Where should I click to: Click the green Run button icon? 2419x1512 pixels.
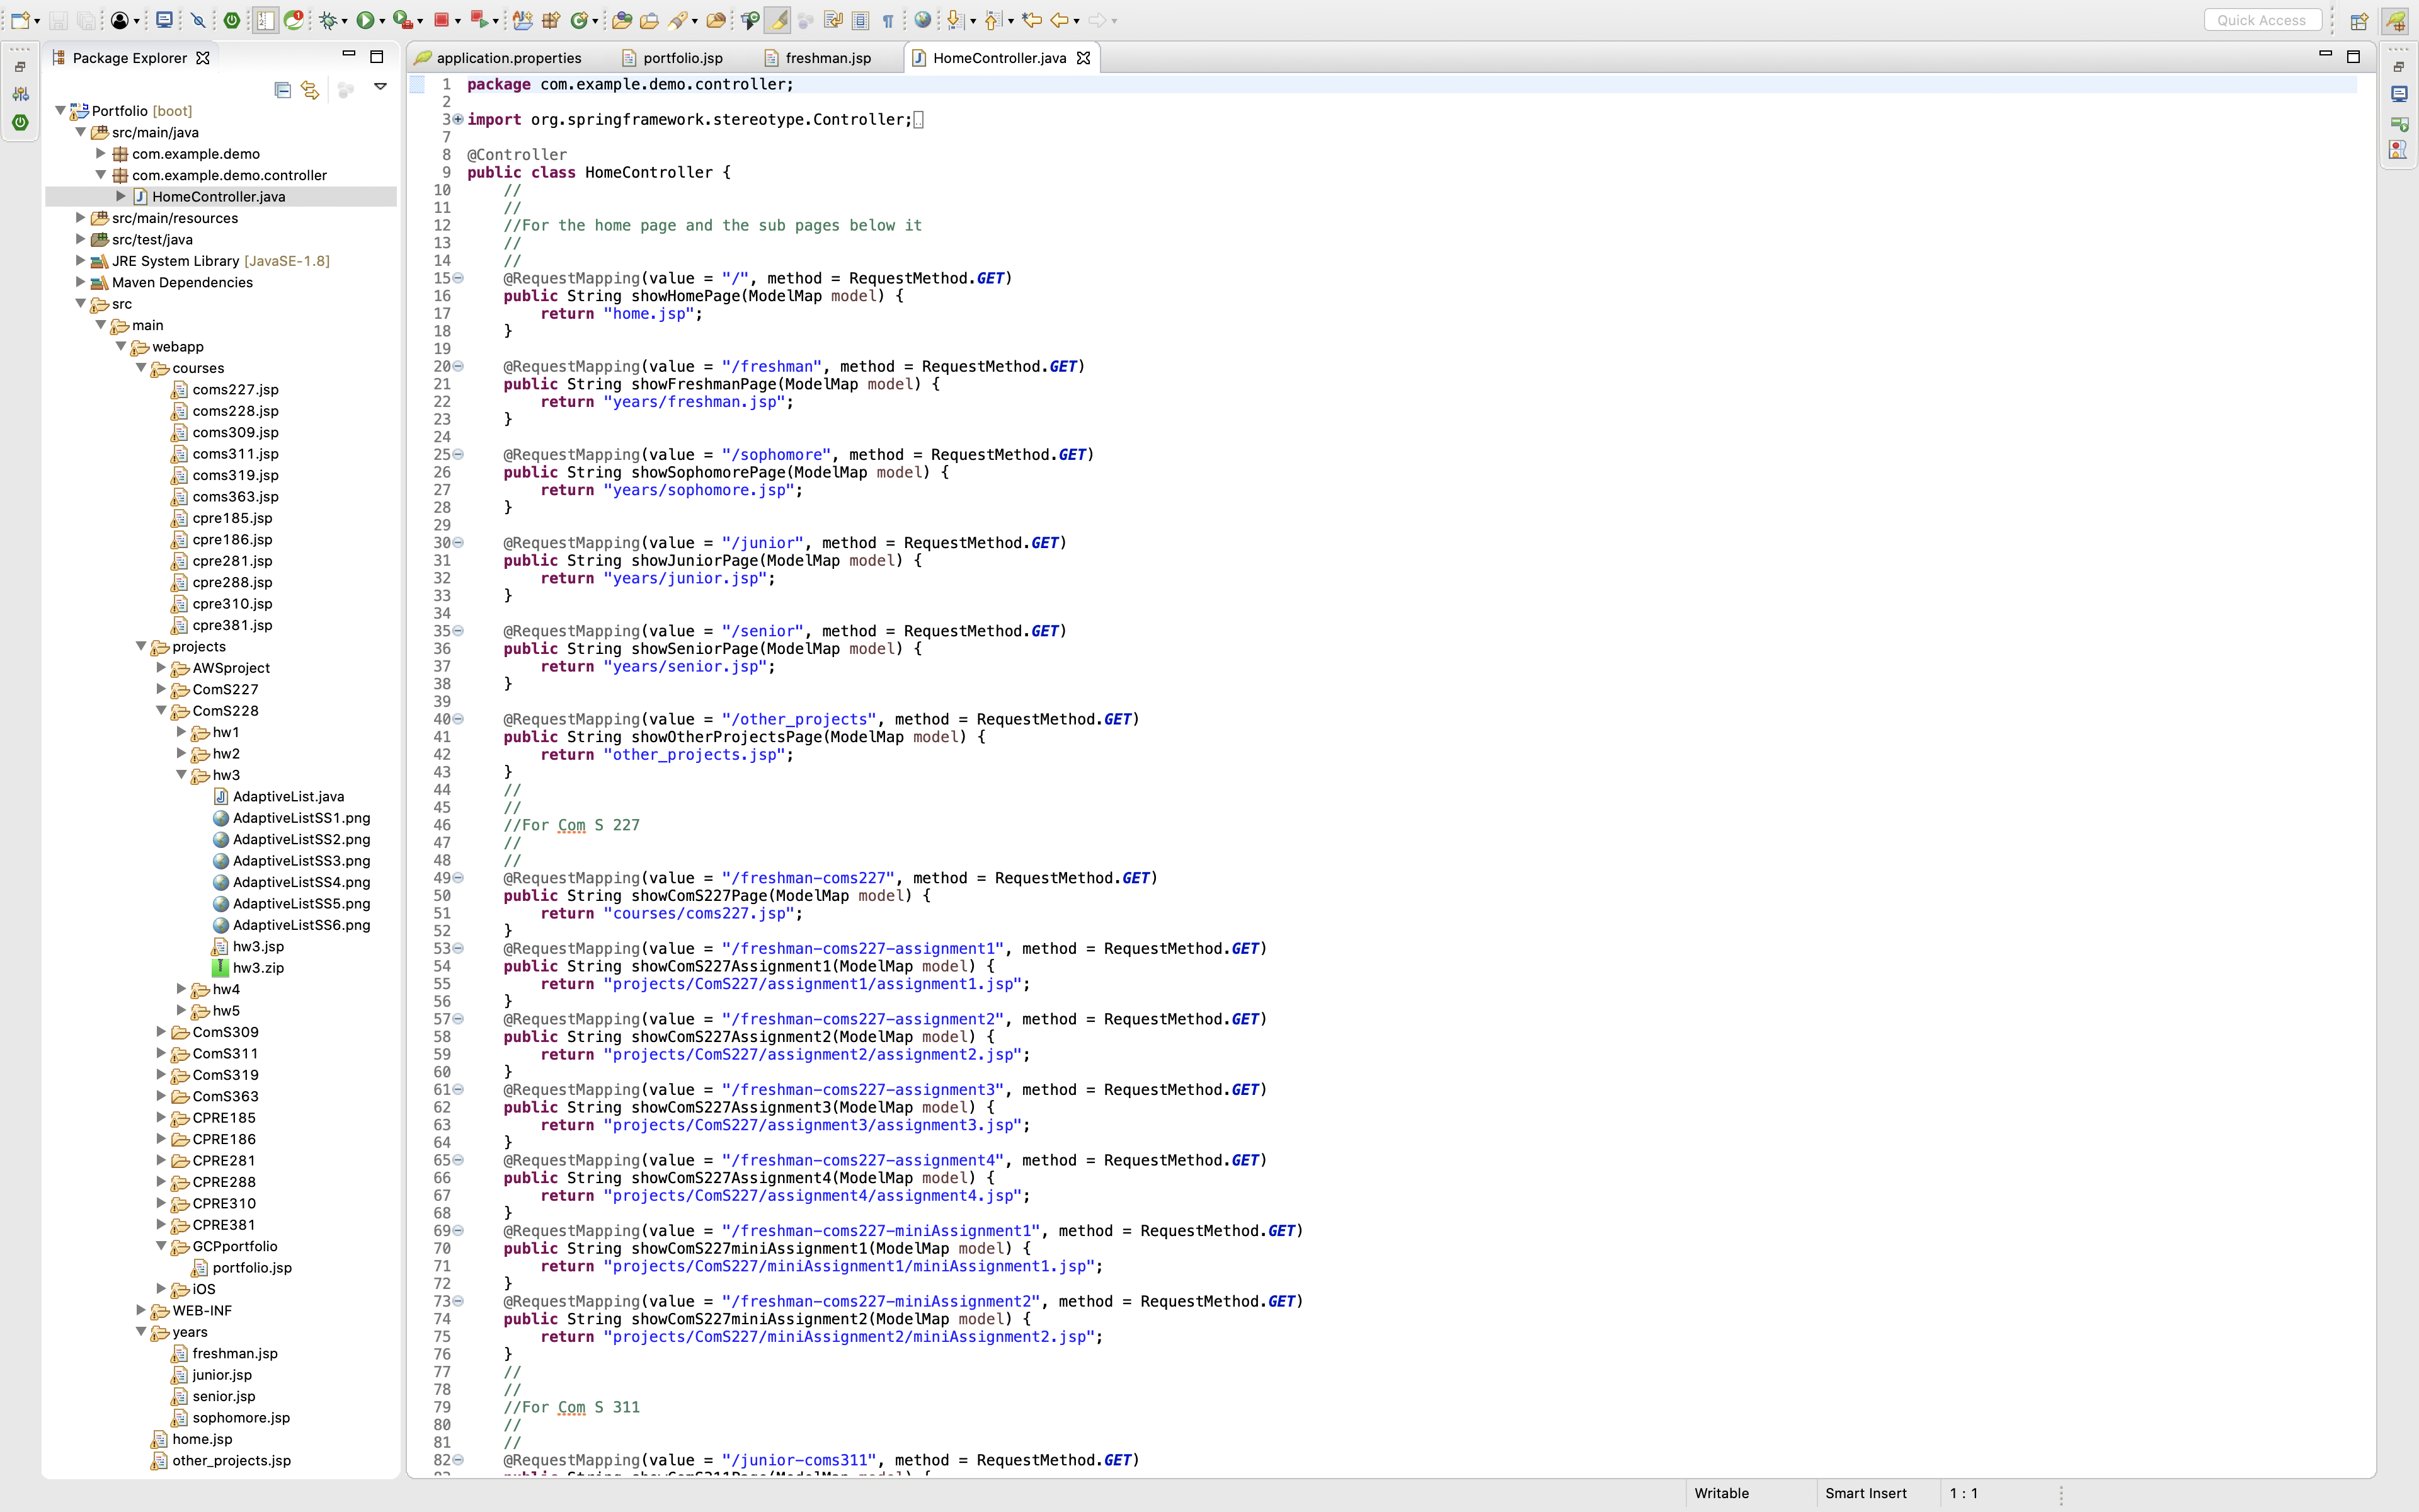pos(365,20)
